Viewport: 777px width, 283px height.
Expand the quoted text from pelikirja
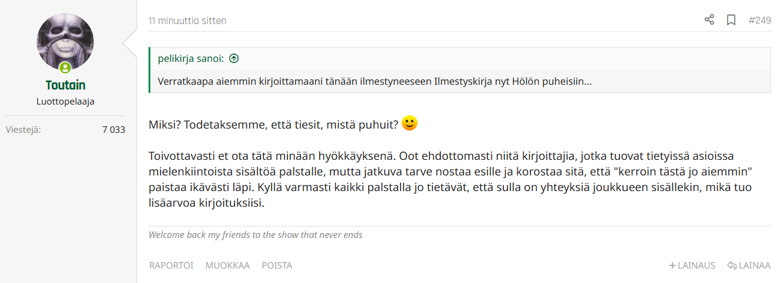(374, 81)
